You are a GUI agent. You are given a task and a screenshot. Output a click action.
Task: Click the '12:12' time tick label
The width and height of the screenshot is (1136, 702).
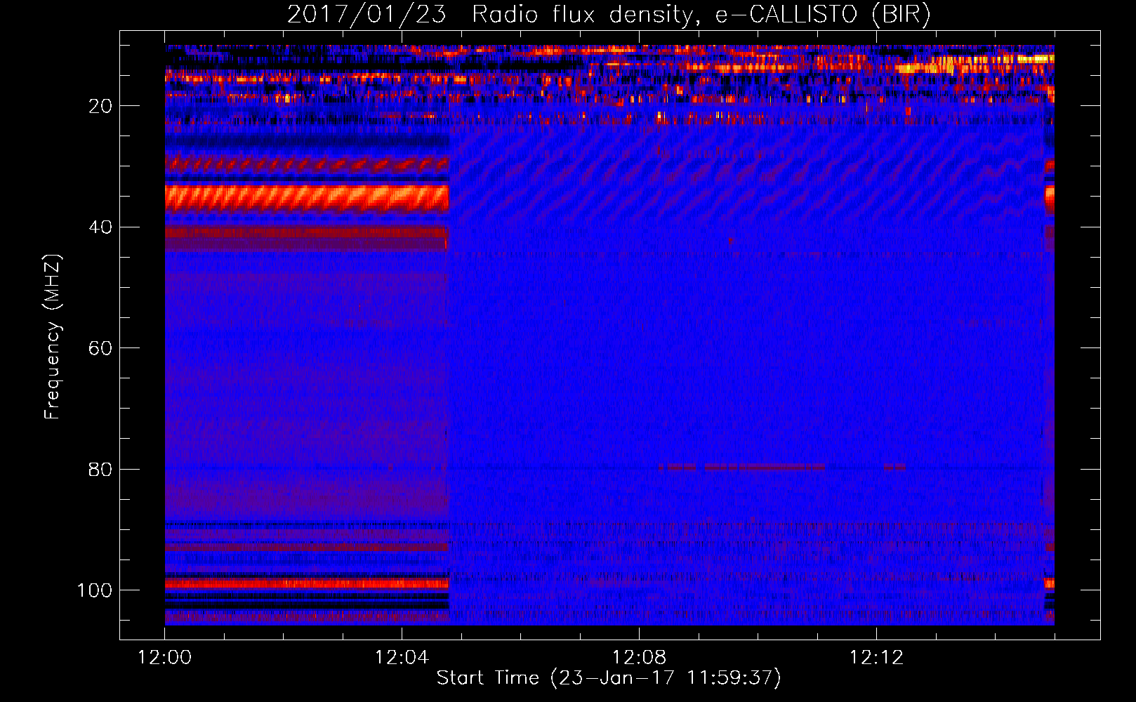click(x=876, y=657)
